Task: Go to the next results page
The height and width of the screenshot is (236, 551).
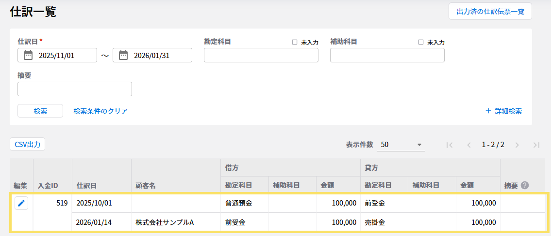Action: 517,145
